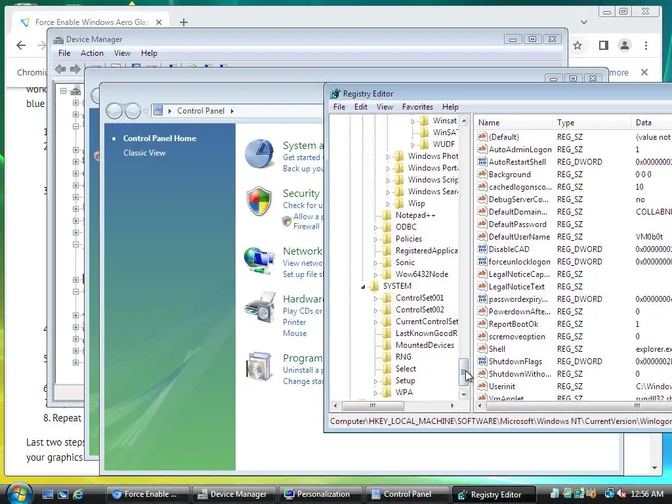Click Switch between windows quick launch icon
The height and width of the screenshot is (504, 672).
coord(63,495)
